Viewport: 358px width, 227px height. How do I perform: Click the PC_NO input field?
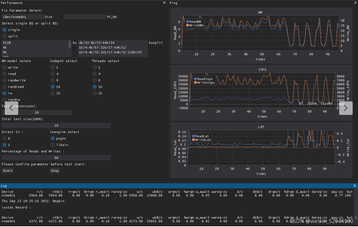(85, 17)
